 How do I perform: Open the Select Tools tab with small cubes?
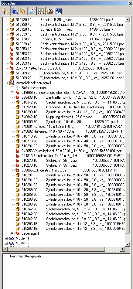point(23,12)
